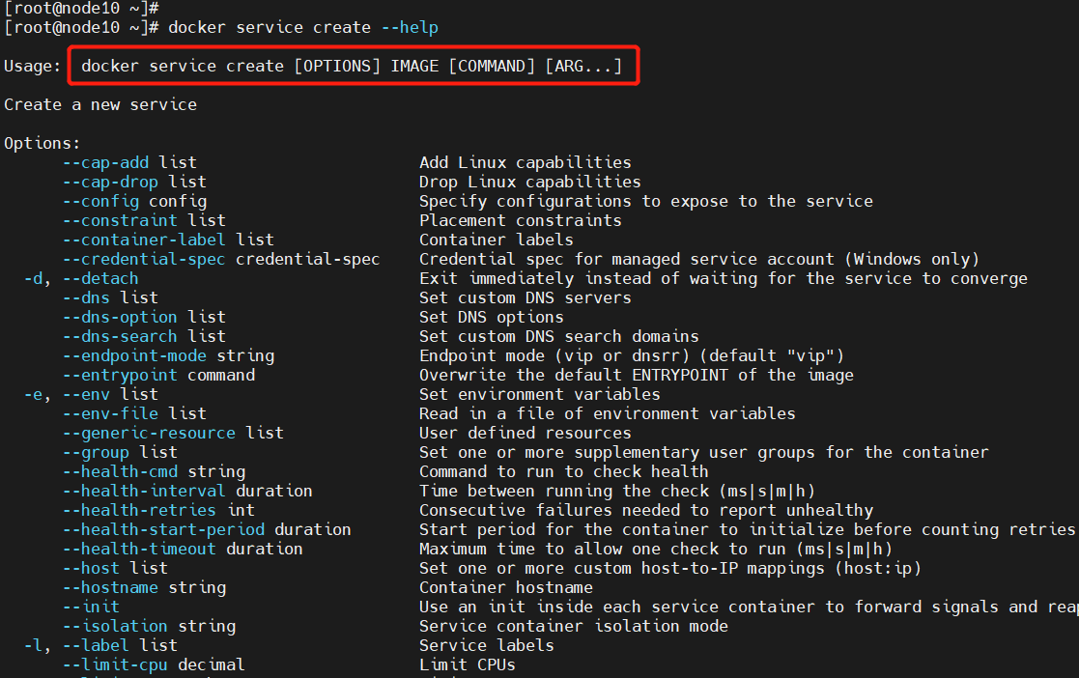This screenshot has width=1079, height=678.
Task: Click the 'Add Linux capabilities' description
Action: pos(525,162)
